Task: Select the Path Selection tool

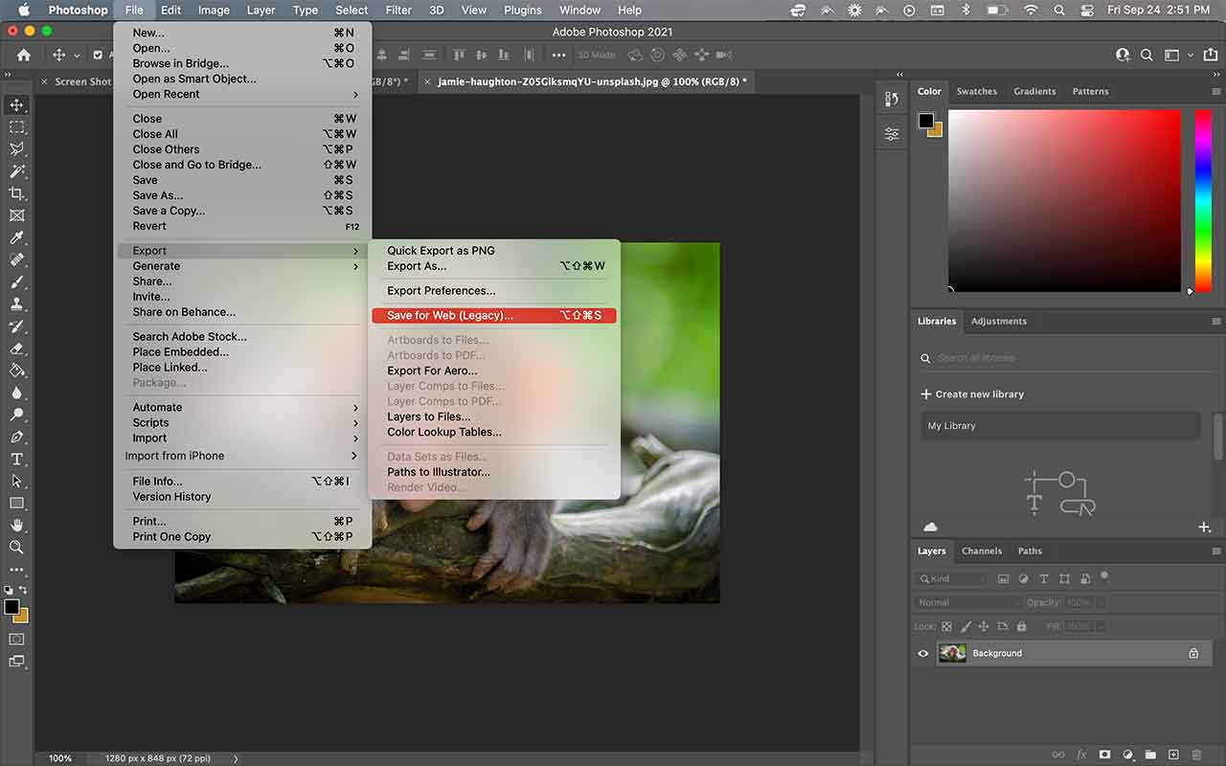Action: click(x=16, y=481)
